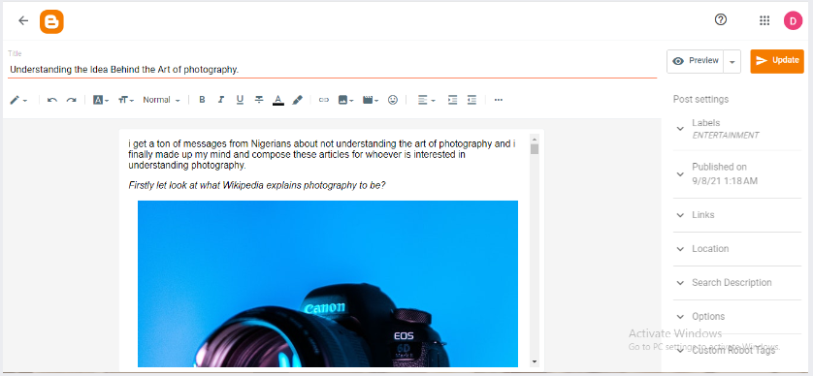813x376 pixels.
Task: Click into the post Title field
Action: click(x=332, y=70)
